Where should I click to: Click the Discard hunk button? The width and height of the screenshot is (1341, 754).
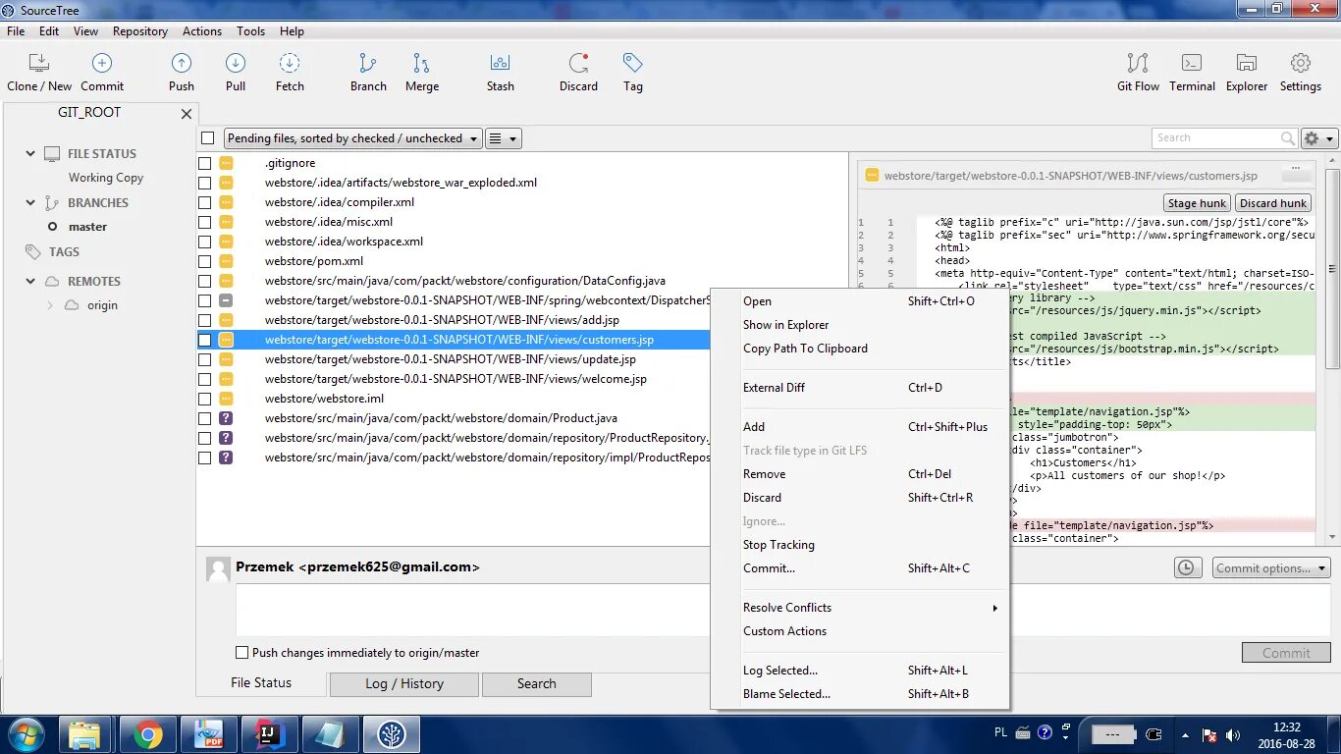coord(1272,203)
